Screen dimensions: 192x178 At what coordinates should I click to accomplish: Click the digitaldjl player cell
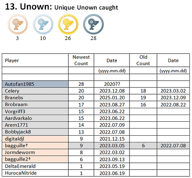(x=35, y=139)
